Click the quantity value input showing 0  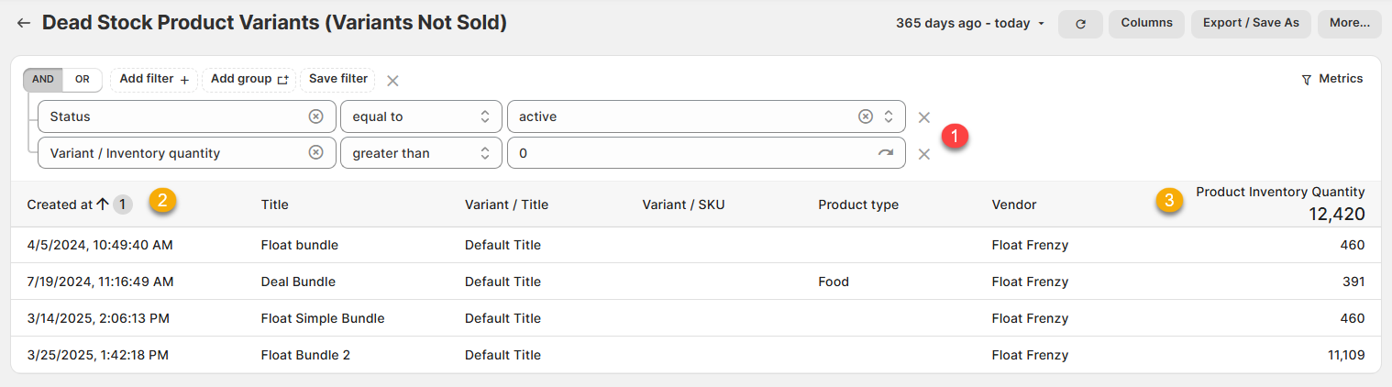[x=688, y=153]
